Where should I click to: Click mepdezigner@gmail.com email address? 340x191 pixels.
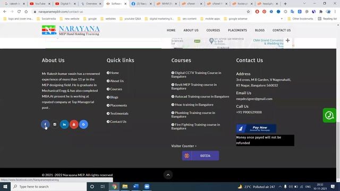(254, 99)
